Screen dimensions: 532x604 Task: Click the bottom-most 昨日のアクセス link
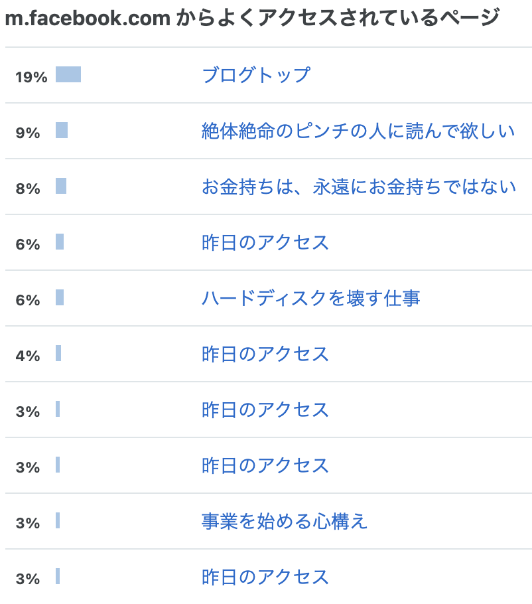(x=265, y=577)
